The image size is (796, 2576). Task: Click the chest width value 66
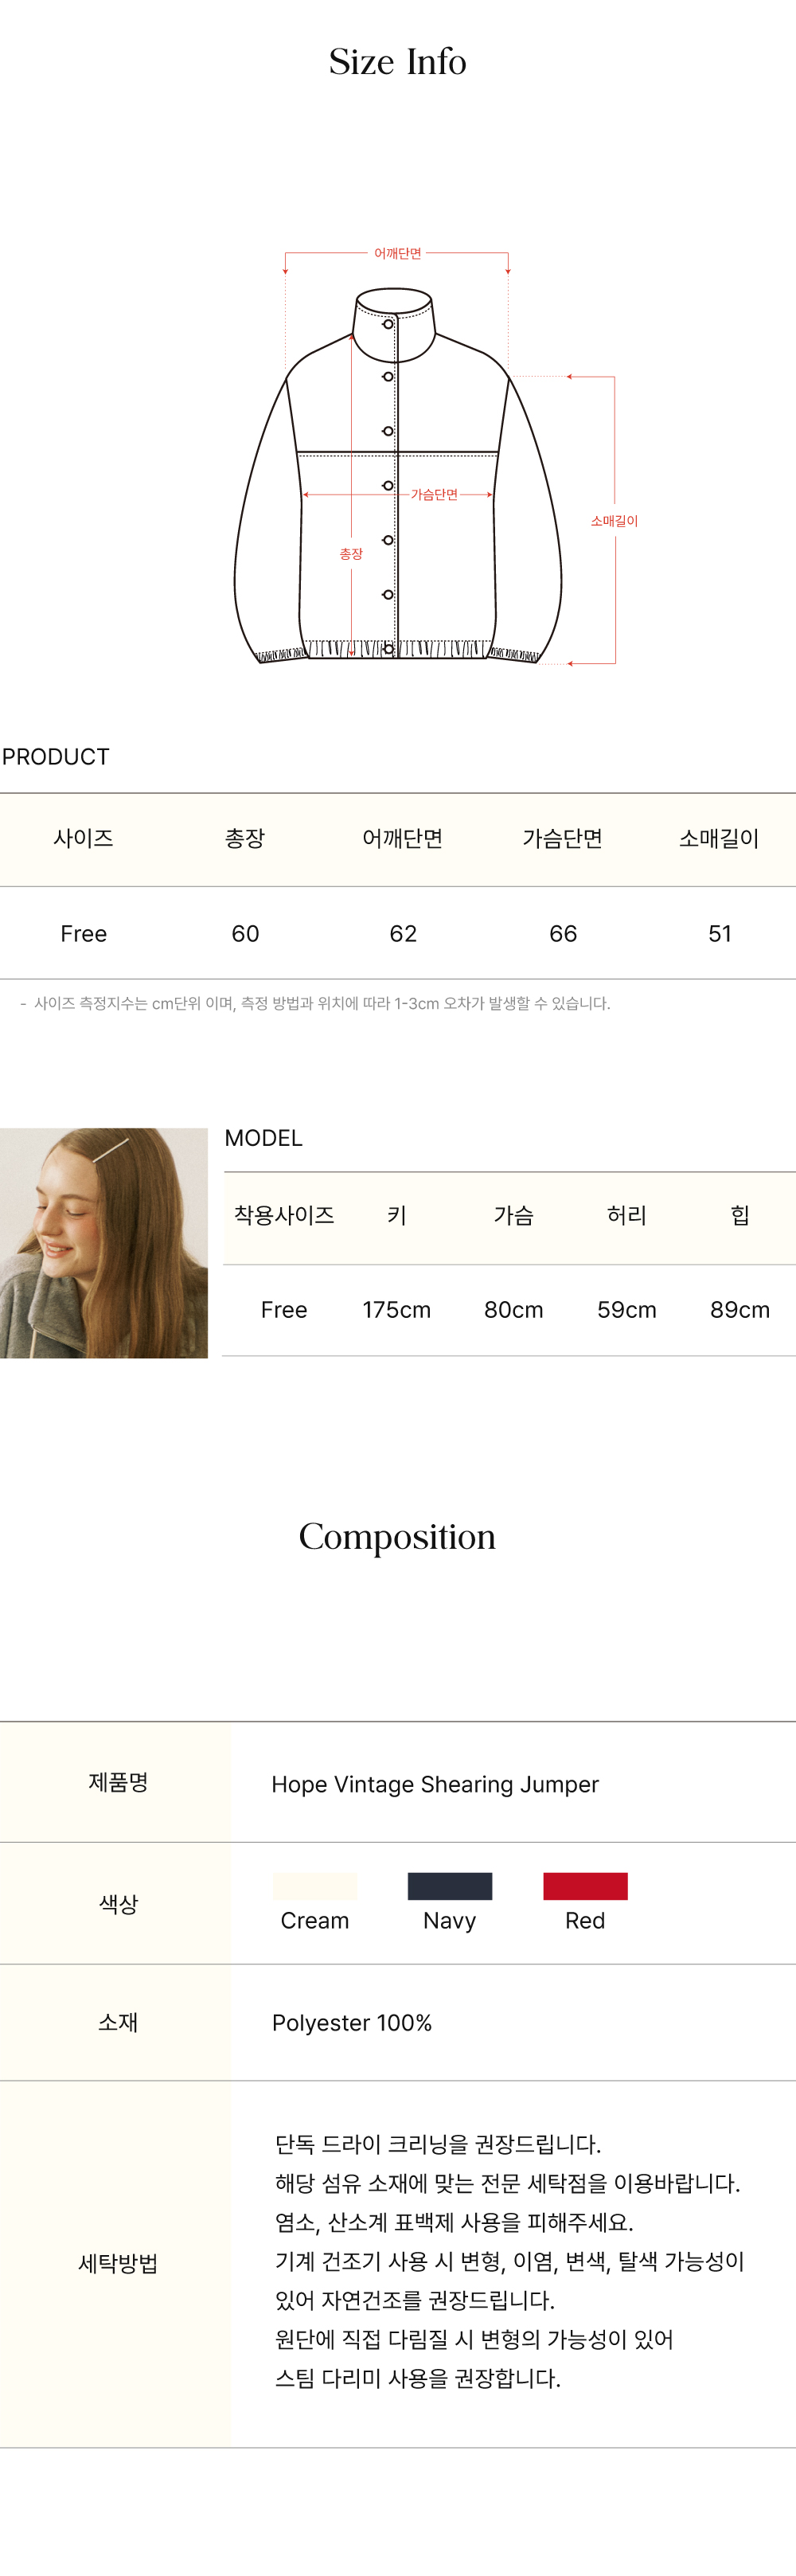coord(563,933)
